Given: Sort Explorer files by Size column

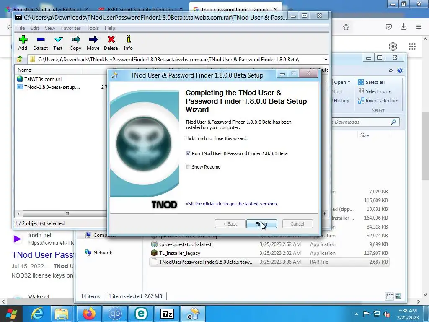Looking at the screenshot, I should [364, 135].
